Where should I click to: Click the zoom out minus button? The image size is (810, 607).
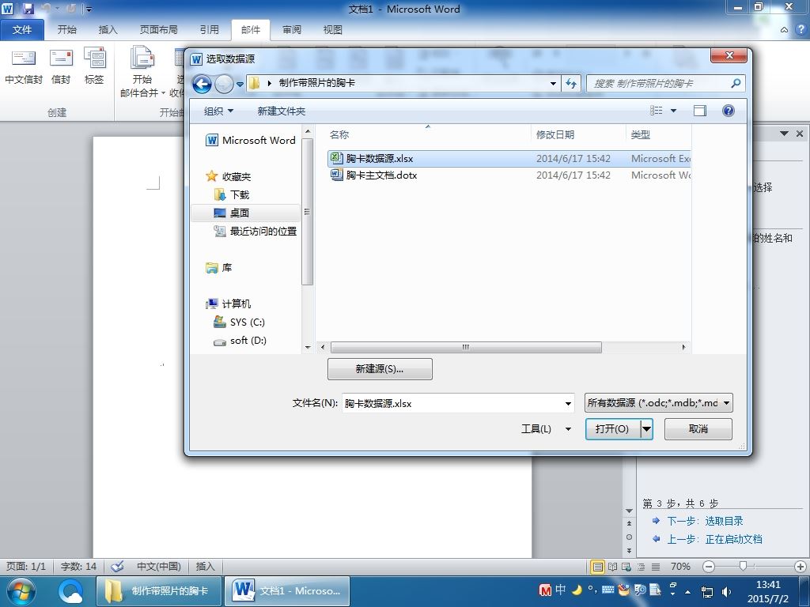click(709, 567)
